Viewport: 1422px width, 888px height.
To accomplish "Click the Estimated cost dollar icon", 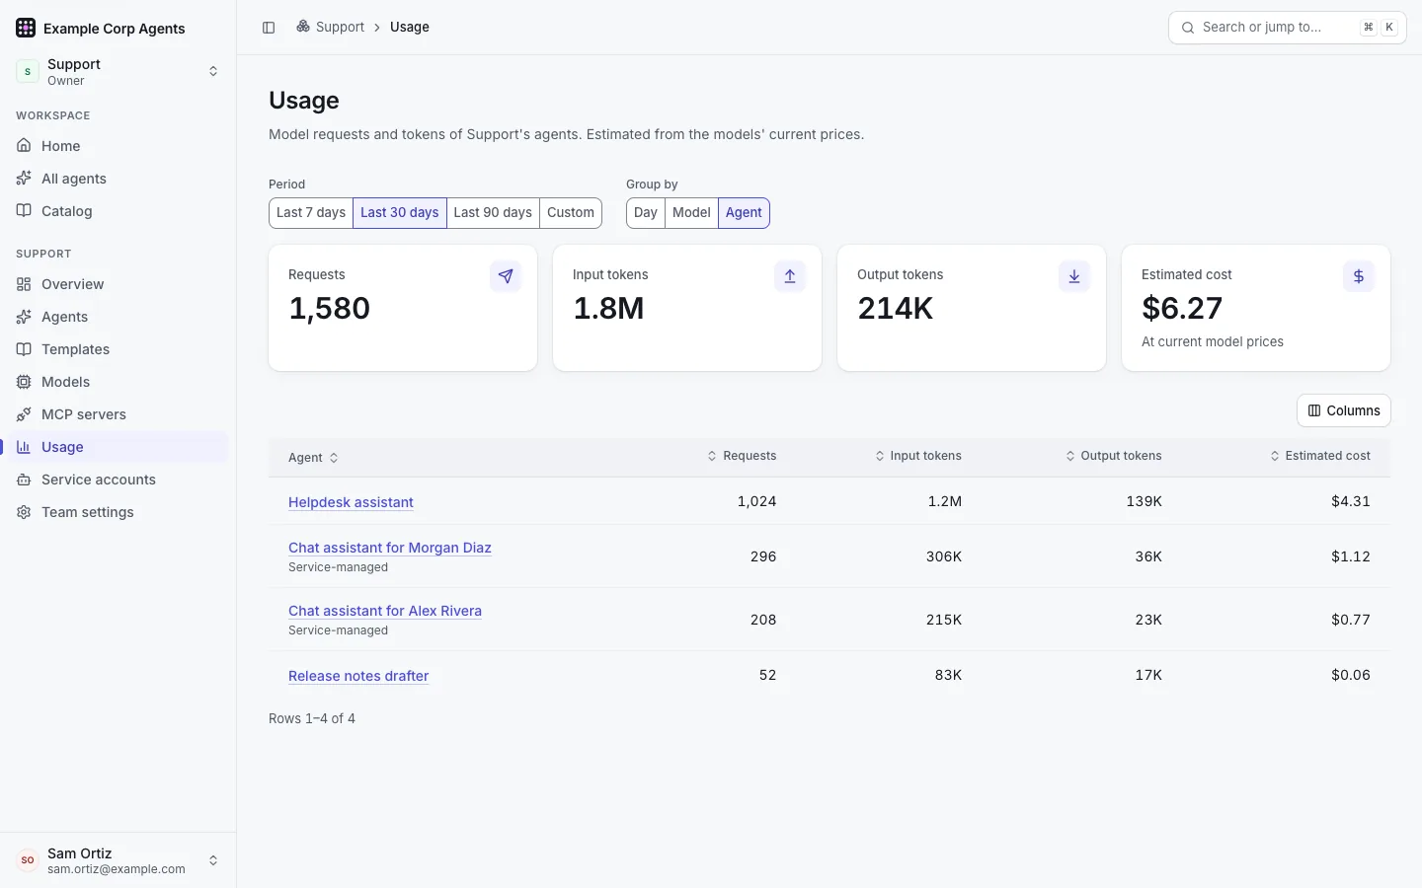I will pos(1359,276).
